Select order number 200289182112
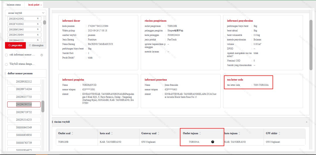Screen dimensions: 316x155 [x=24, y=82]
